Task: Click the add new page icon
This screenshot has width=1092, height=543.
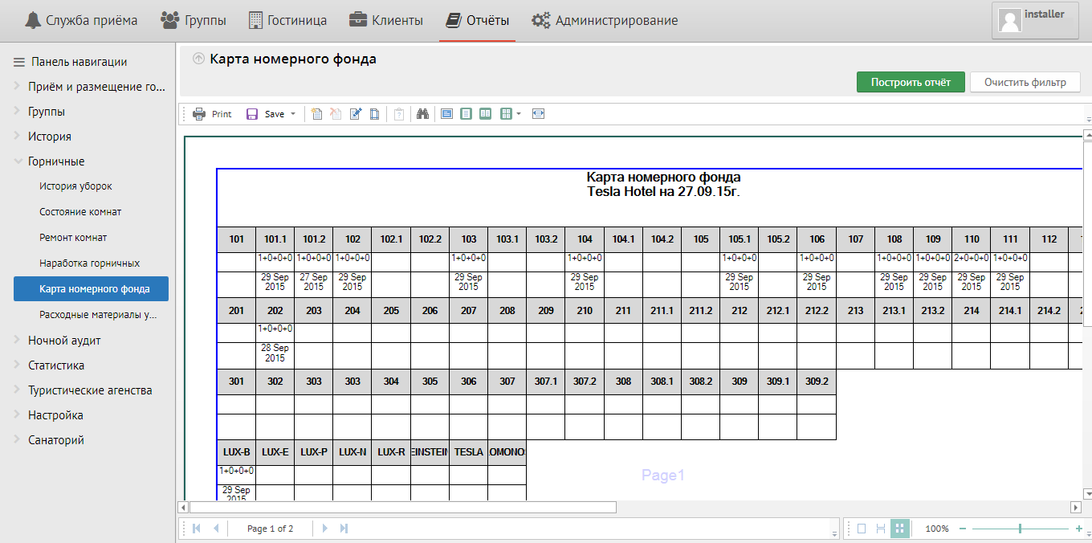Action: (317, 114)
